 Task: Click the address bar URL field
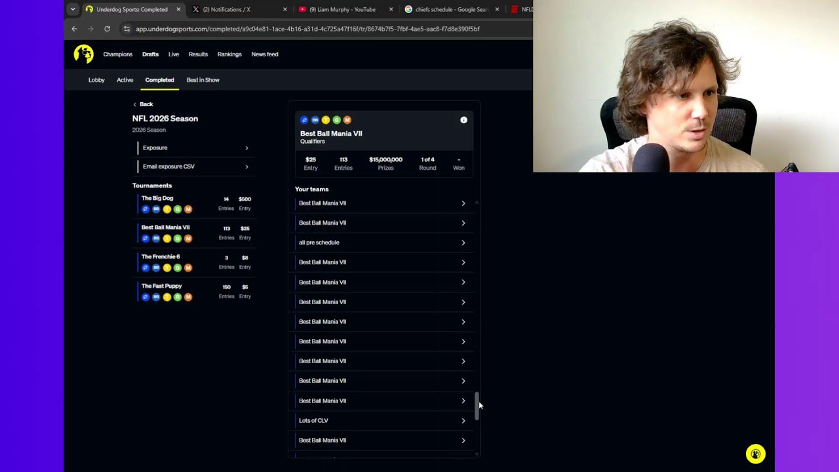(308, 29)
